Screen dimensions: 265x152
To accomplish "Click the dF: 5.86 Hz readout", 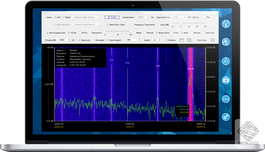I will [193, 18].
